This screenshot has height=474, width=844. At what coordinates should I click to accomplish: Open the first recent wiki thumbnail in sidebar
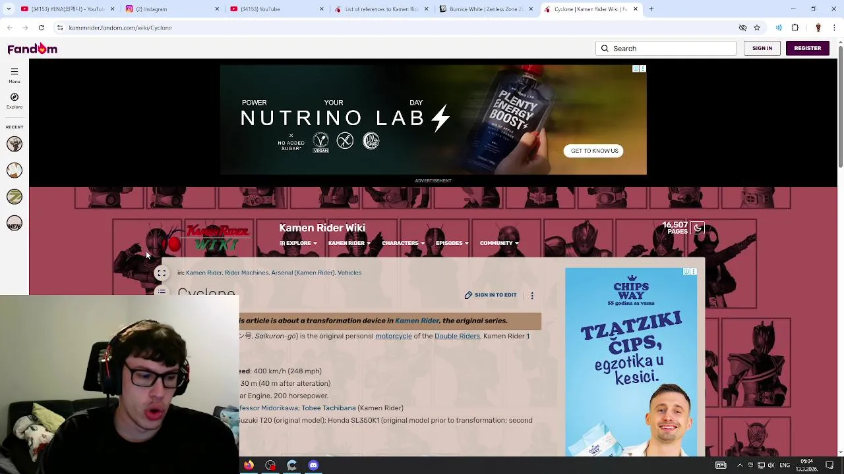tap(14, 144)
